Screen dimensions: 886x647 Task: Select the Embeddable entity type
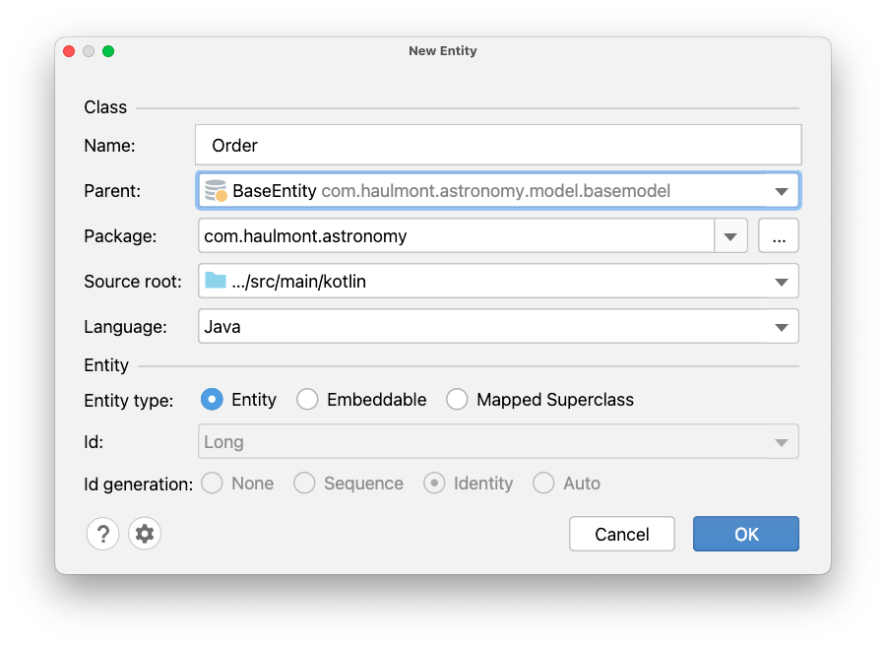(308, 399)
